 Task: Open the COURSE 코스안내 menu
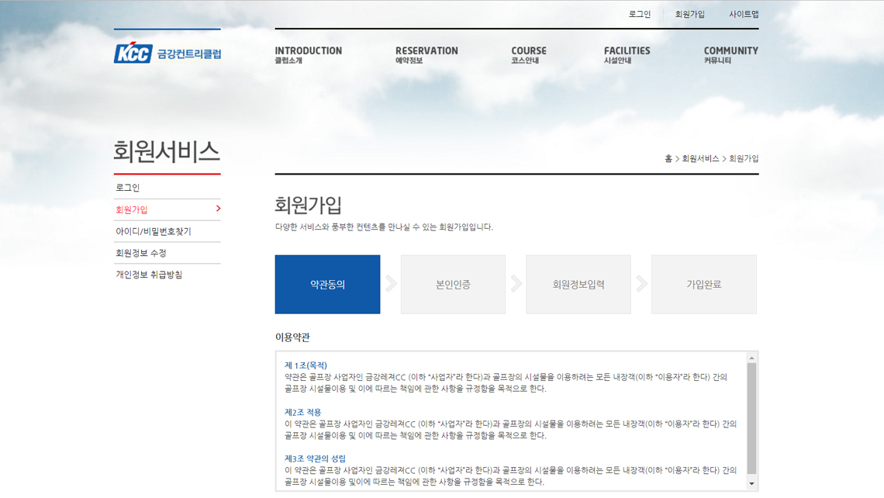(529, 54)
